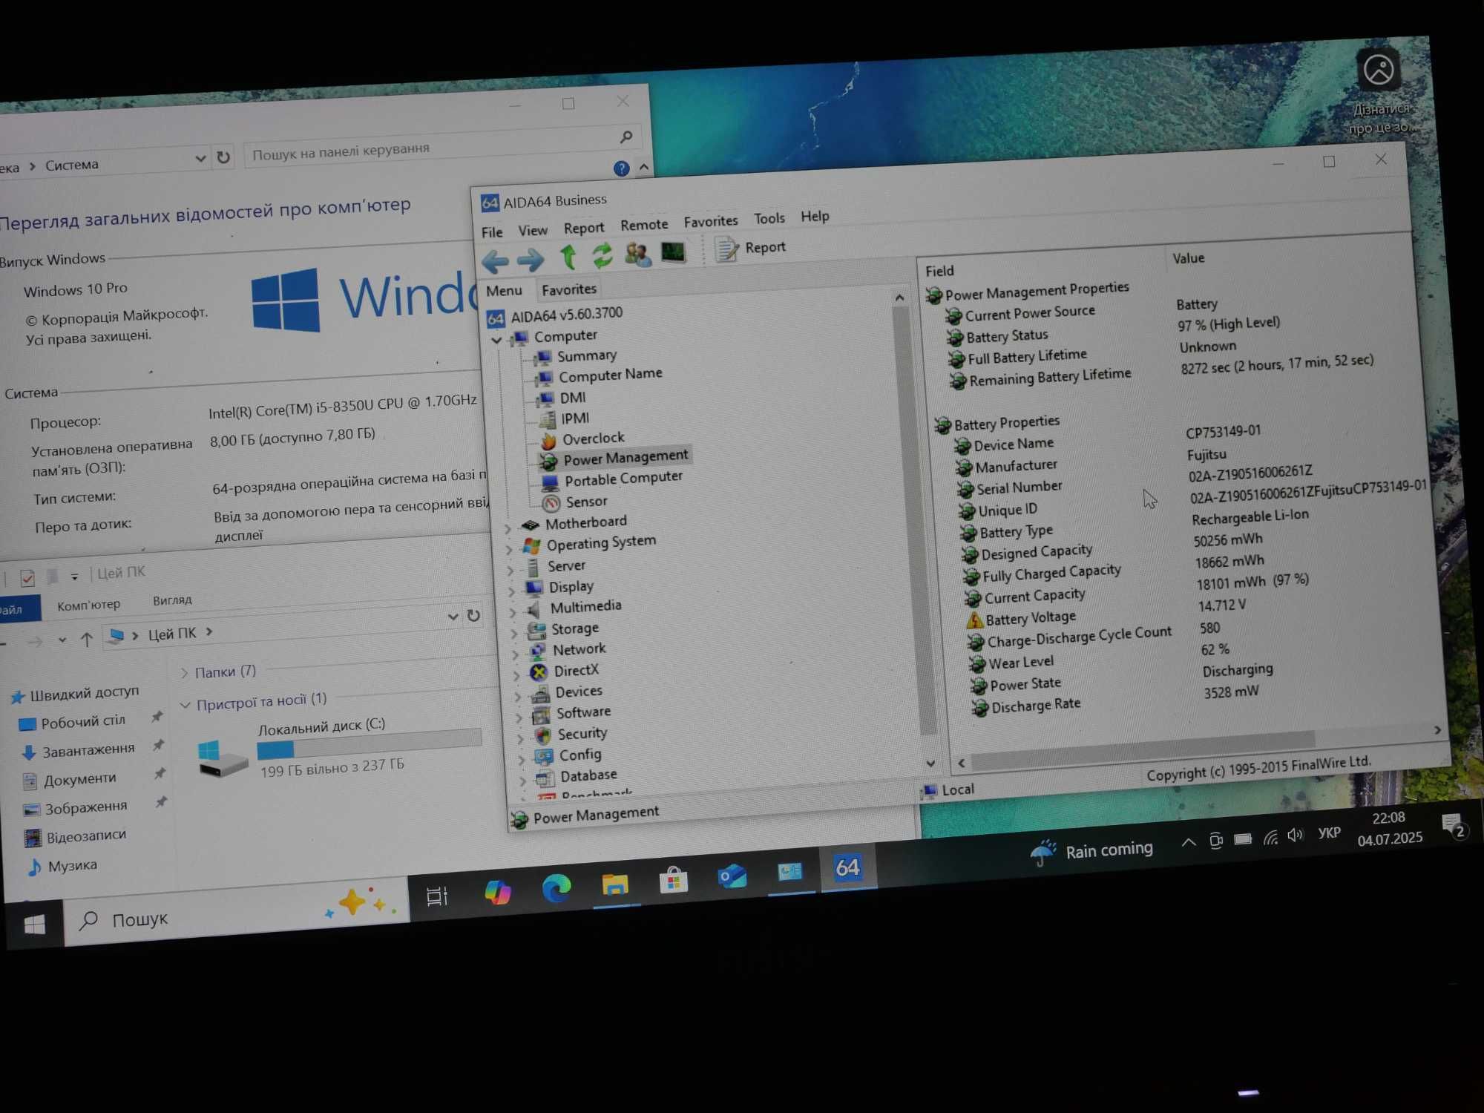This screenshot has height=1113, width=1484.
Task: Expand the Server tree node
Action: [510, 571]
